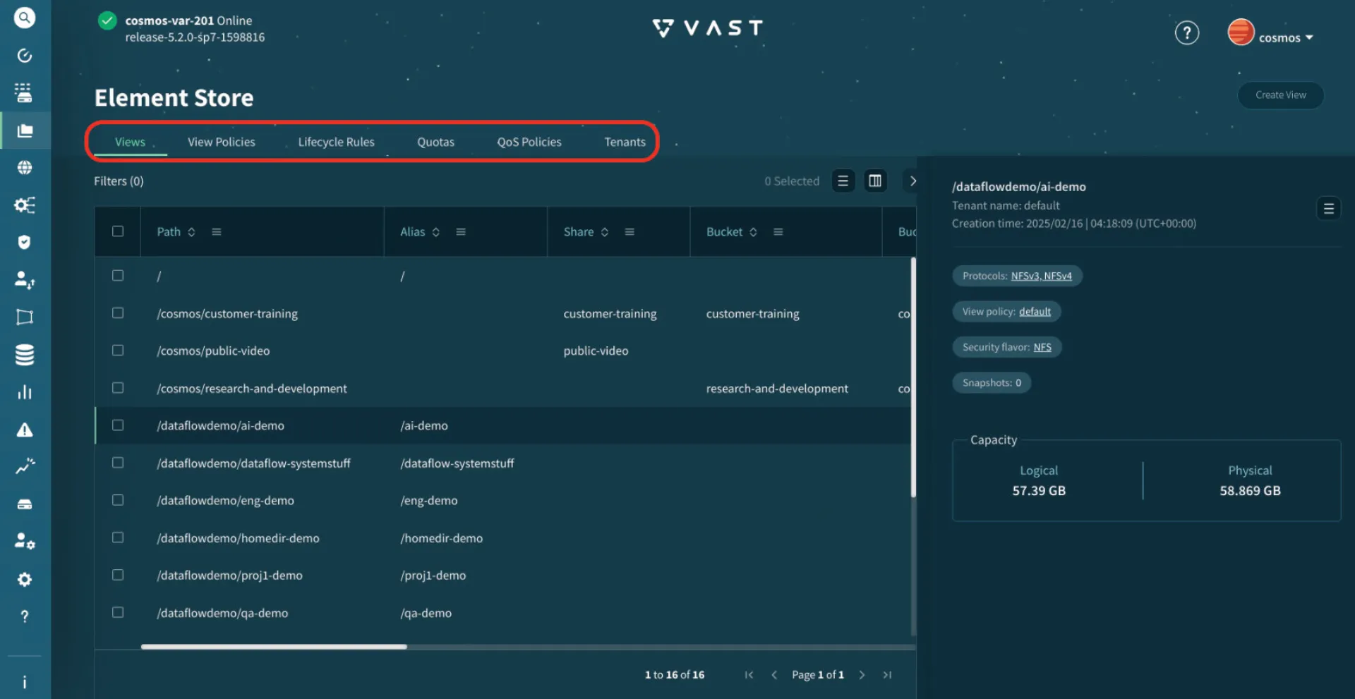This screenshot has height=699, width=1355.
Task: Open the user-with-arrows icon in sidebar
Action: point(25,280)
